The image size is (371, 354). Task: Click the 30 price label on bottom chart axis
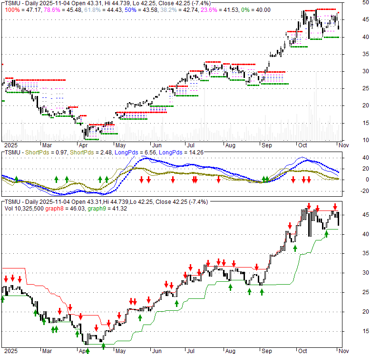click(x=366, y=273)
